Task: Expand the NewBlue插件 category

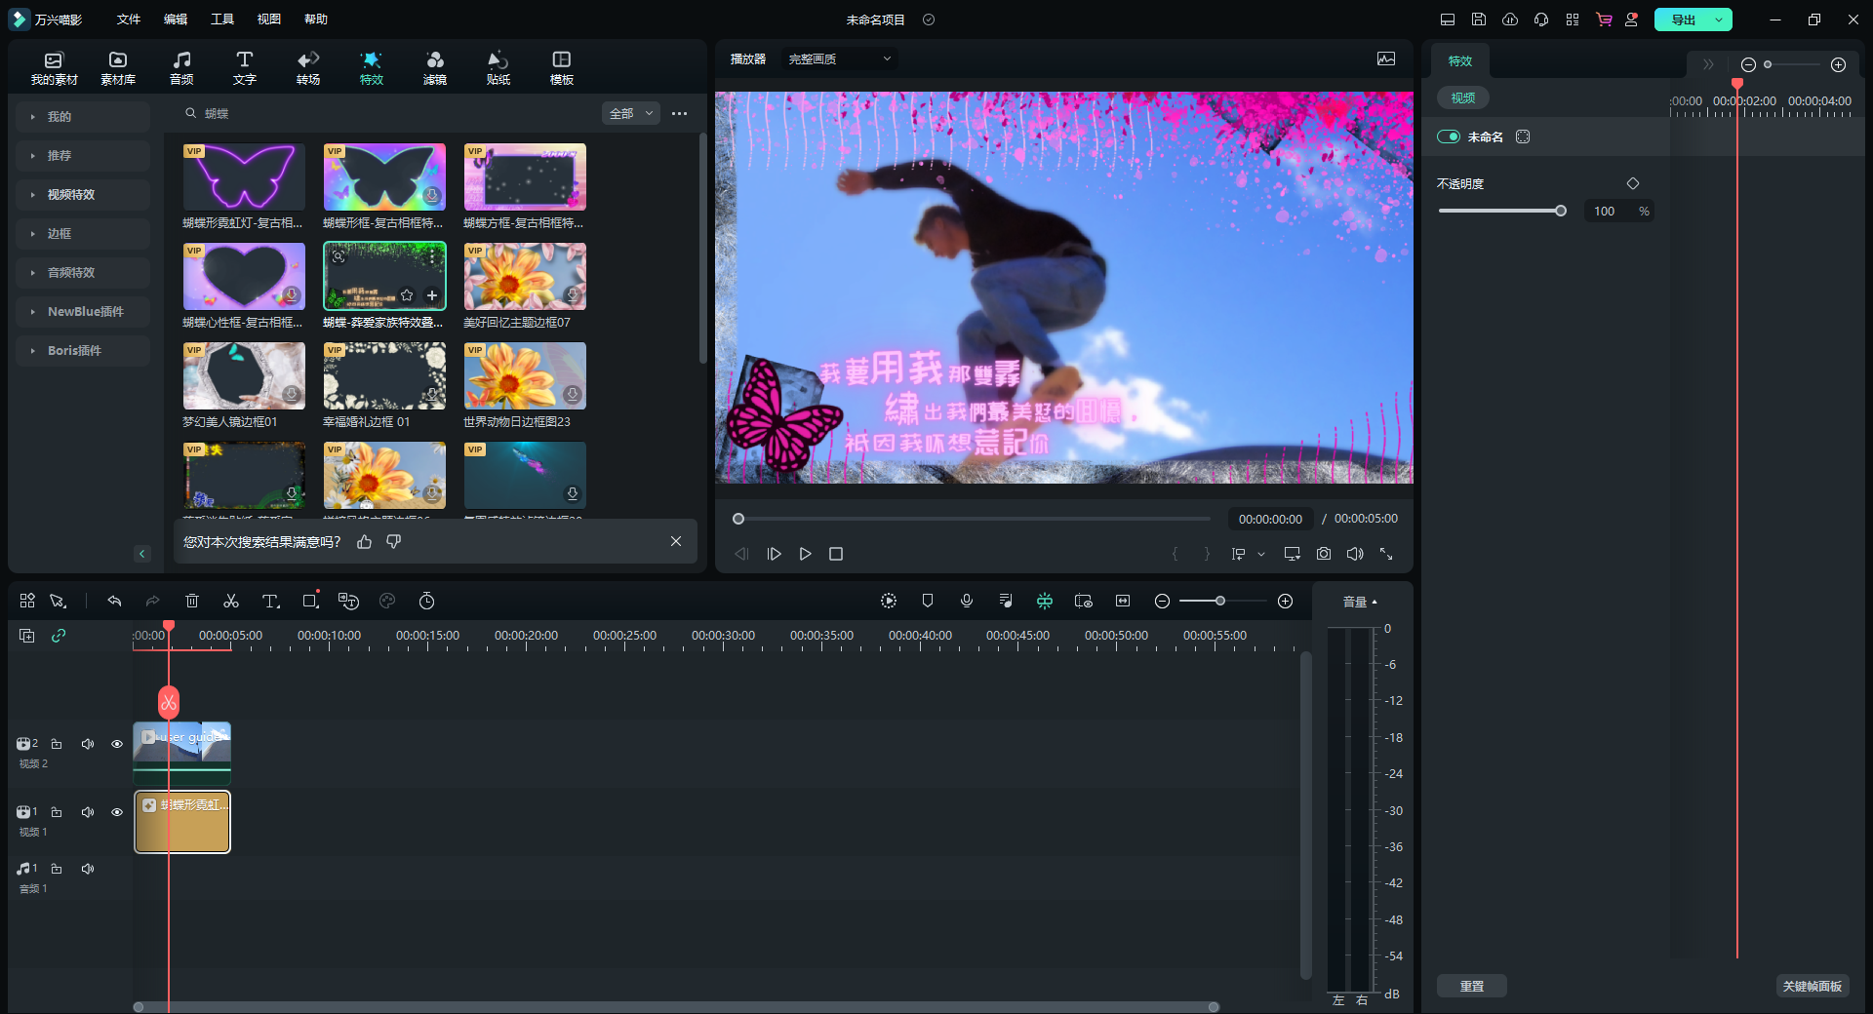Action: (83, 312)
